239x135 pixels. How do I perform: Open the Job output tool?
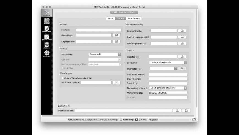(47, 53)
